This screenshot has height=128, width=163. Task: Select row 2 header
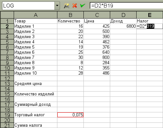pyautogui.click(x=7, y=26)
